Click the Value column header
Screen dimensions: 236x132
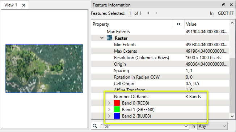tap(191, 24)
